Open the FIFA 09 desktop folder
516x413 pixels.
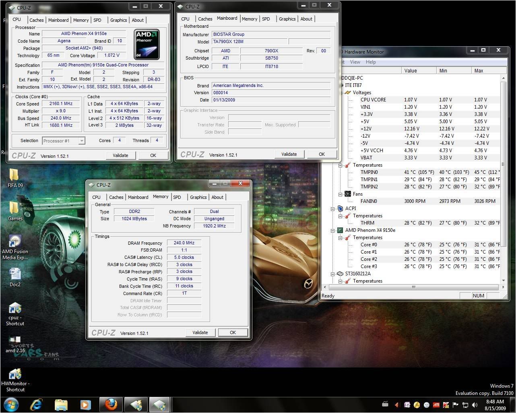tap(14, 175)
